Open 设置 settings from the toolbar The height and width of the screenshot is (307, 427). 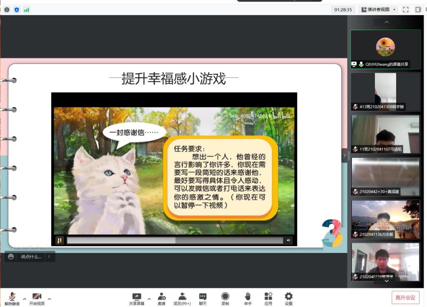pos(289,298)
